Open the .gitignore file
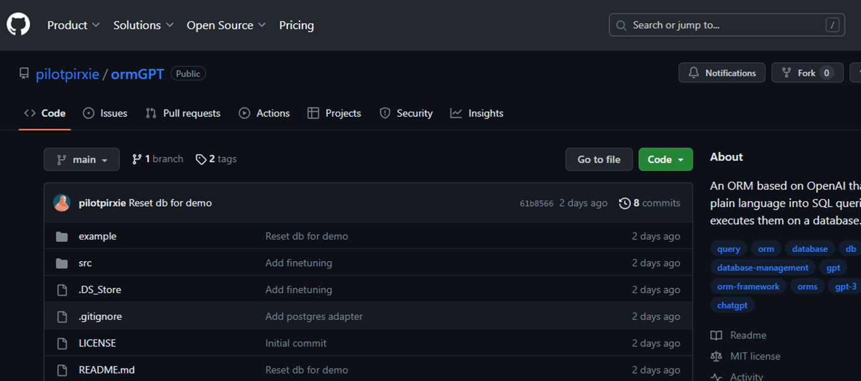Image resolution: width=861 pixels, height=381 pixels. [x=100, y=316]
